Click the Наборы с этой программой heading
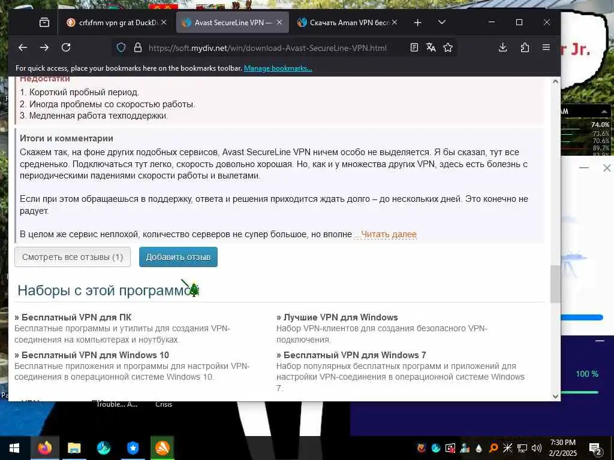Screen dimensions: 614x460 [109, 290]
